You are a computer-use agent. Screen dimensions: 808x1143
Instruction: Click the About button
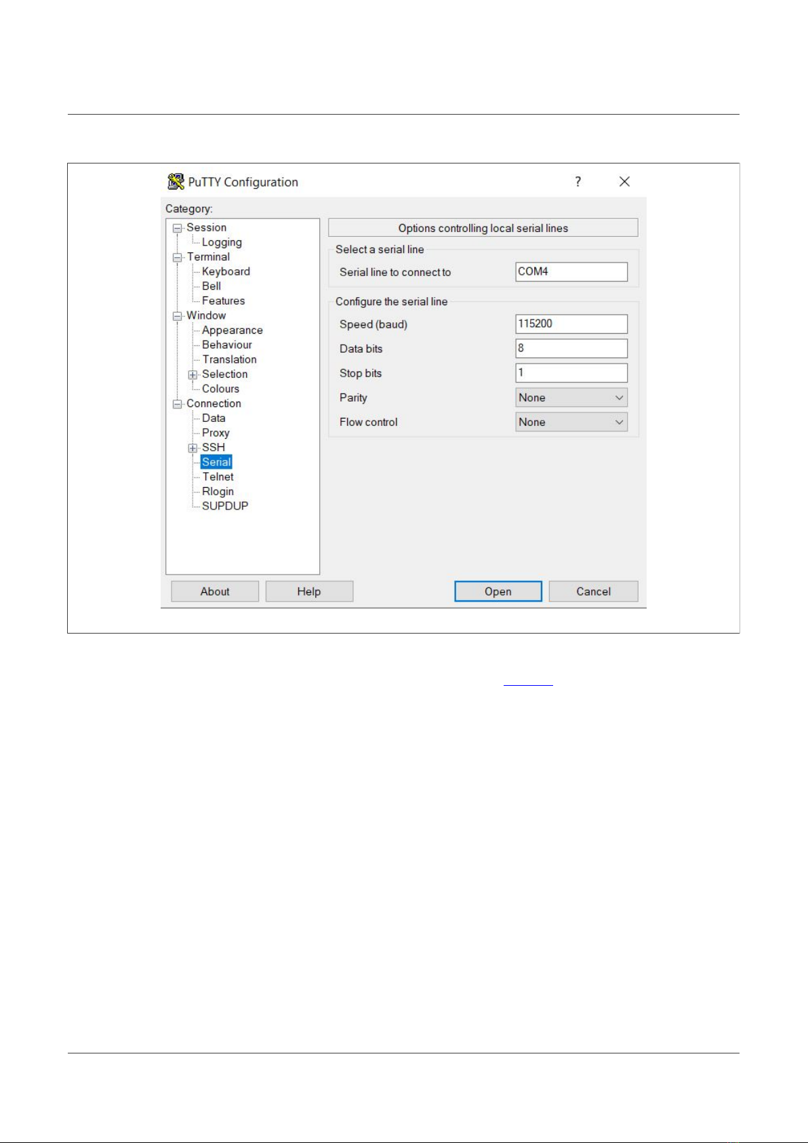tap(215, 592)
